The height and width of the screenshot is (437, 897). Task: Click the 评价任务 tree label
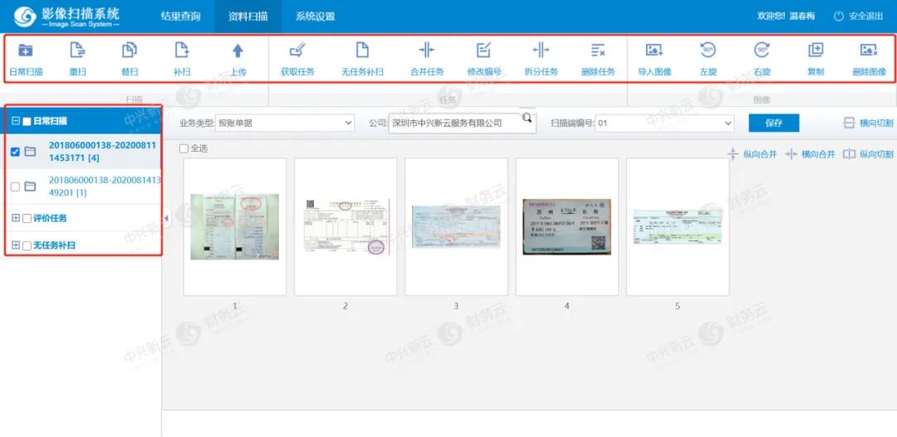tap(51, 218)
